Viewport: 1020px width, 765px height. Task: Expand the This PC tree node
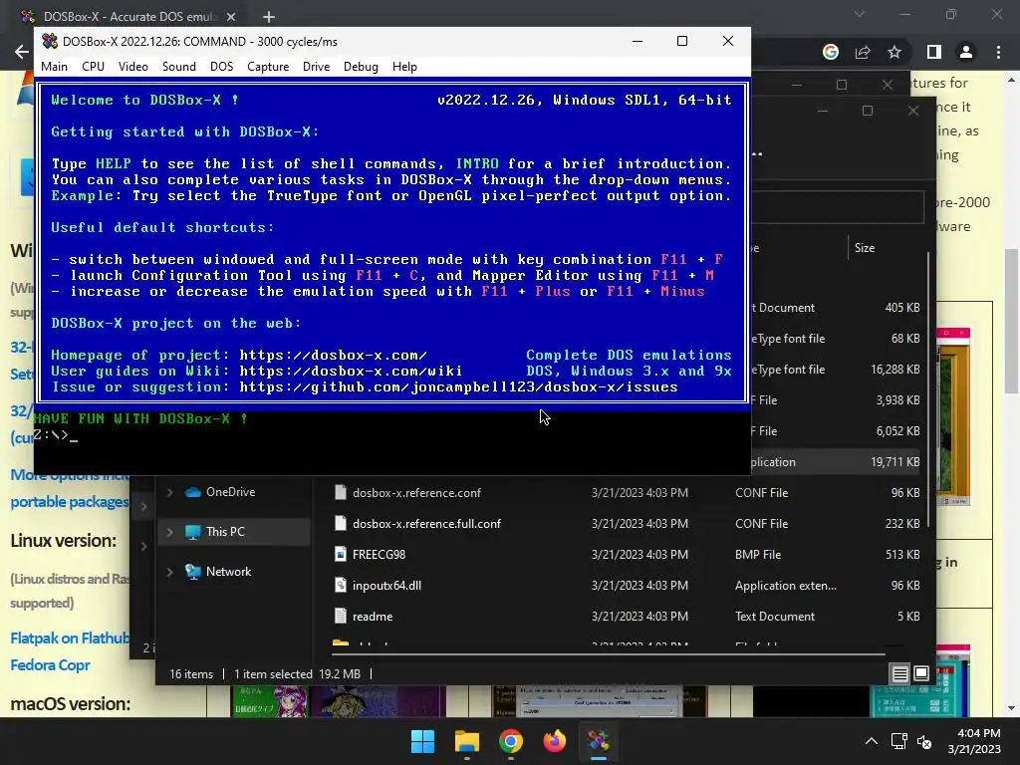[x=169, y=532]
